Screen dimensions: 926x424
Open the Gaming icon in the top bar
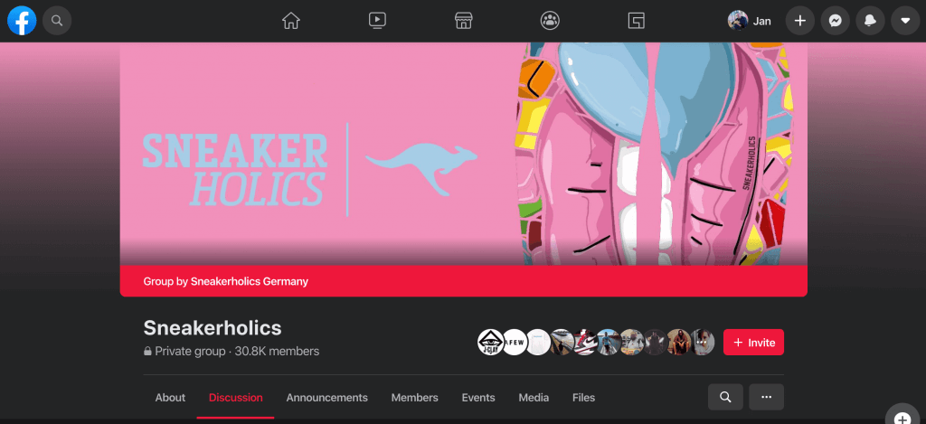point(636,21)
